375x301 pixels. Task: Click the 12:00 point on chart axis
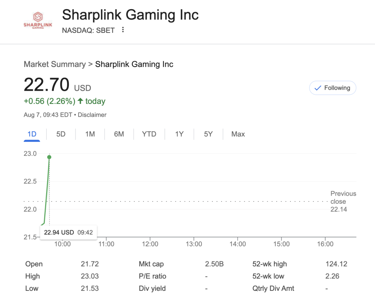pyautogui.click(x=150, y=244)
